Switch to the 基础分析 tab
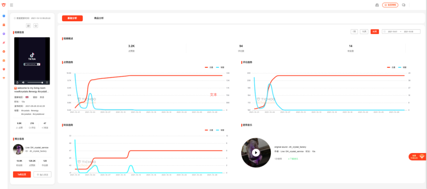The image size is (427, 189). pos(72,18)
